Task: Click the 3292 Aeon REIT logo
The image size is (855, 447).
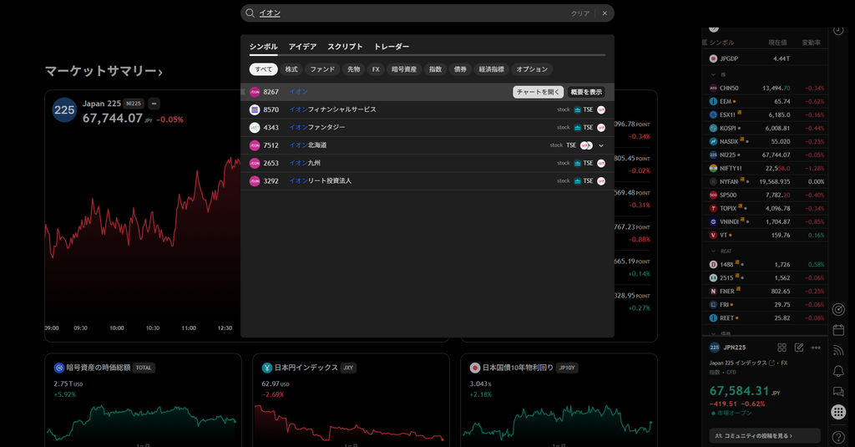Action: click(x=255, y=181)
